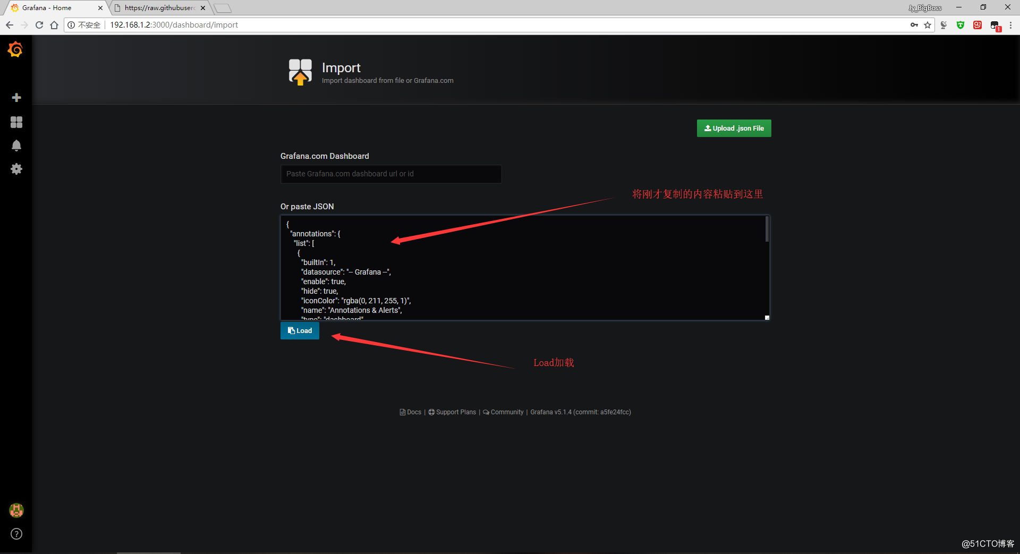Click Import dashboard from file subtitle
Image resolution: width=1020 pixels, height=554 pixels.
click(x=388, y=81)
